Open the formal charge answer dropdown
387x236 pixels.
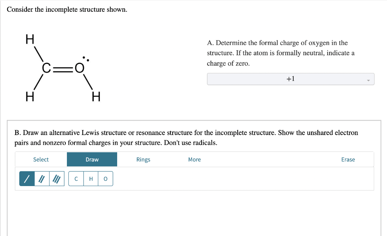pyautogui.click(x=369, y=79)
